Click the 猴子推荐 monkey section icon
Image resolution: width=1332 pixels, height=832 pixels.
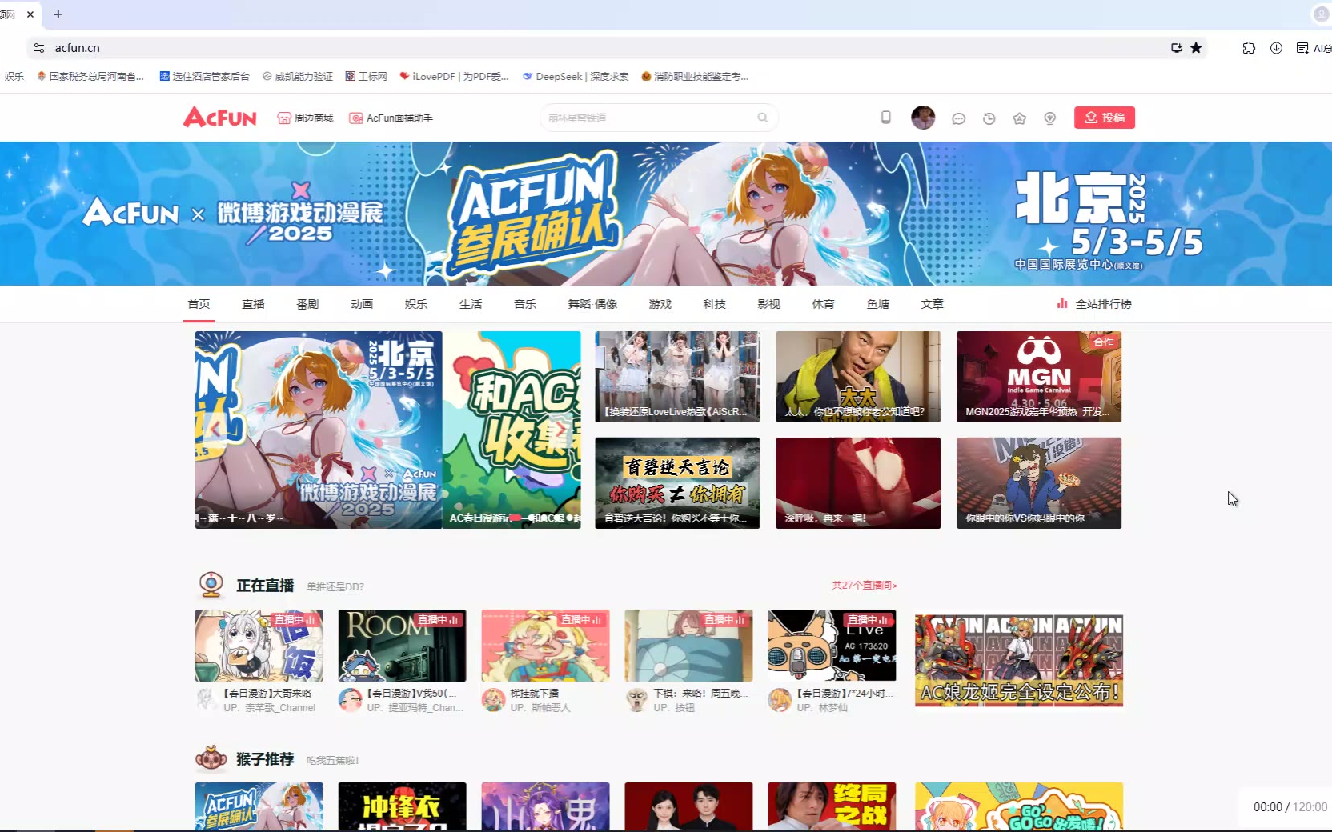211,758
